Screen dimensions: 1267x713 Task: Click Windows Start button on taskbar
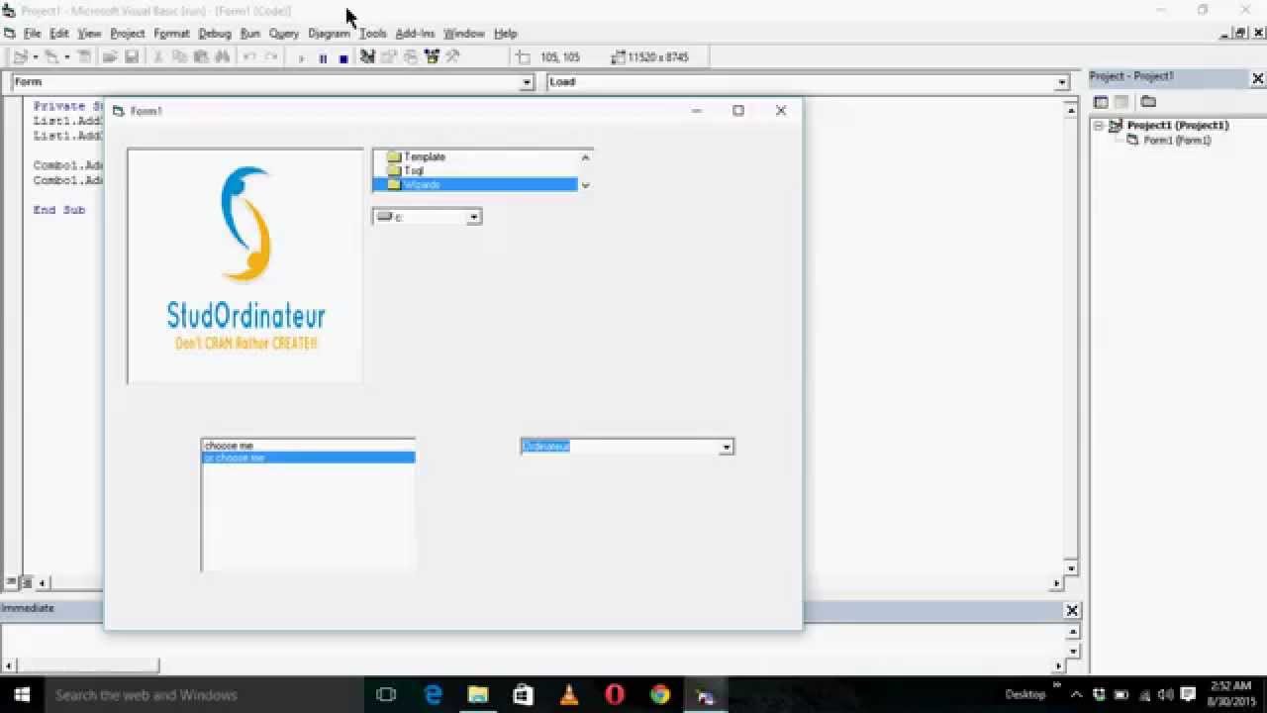point(22,695)
